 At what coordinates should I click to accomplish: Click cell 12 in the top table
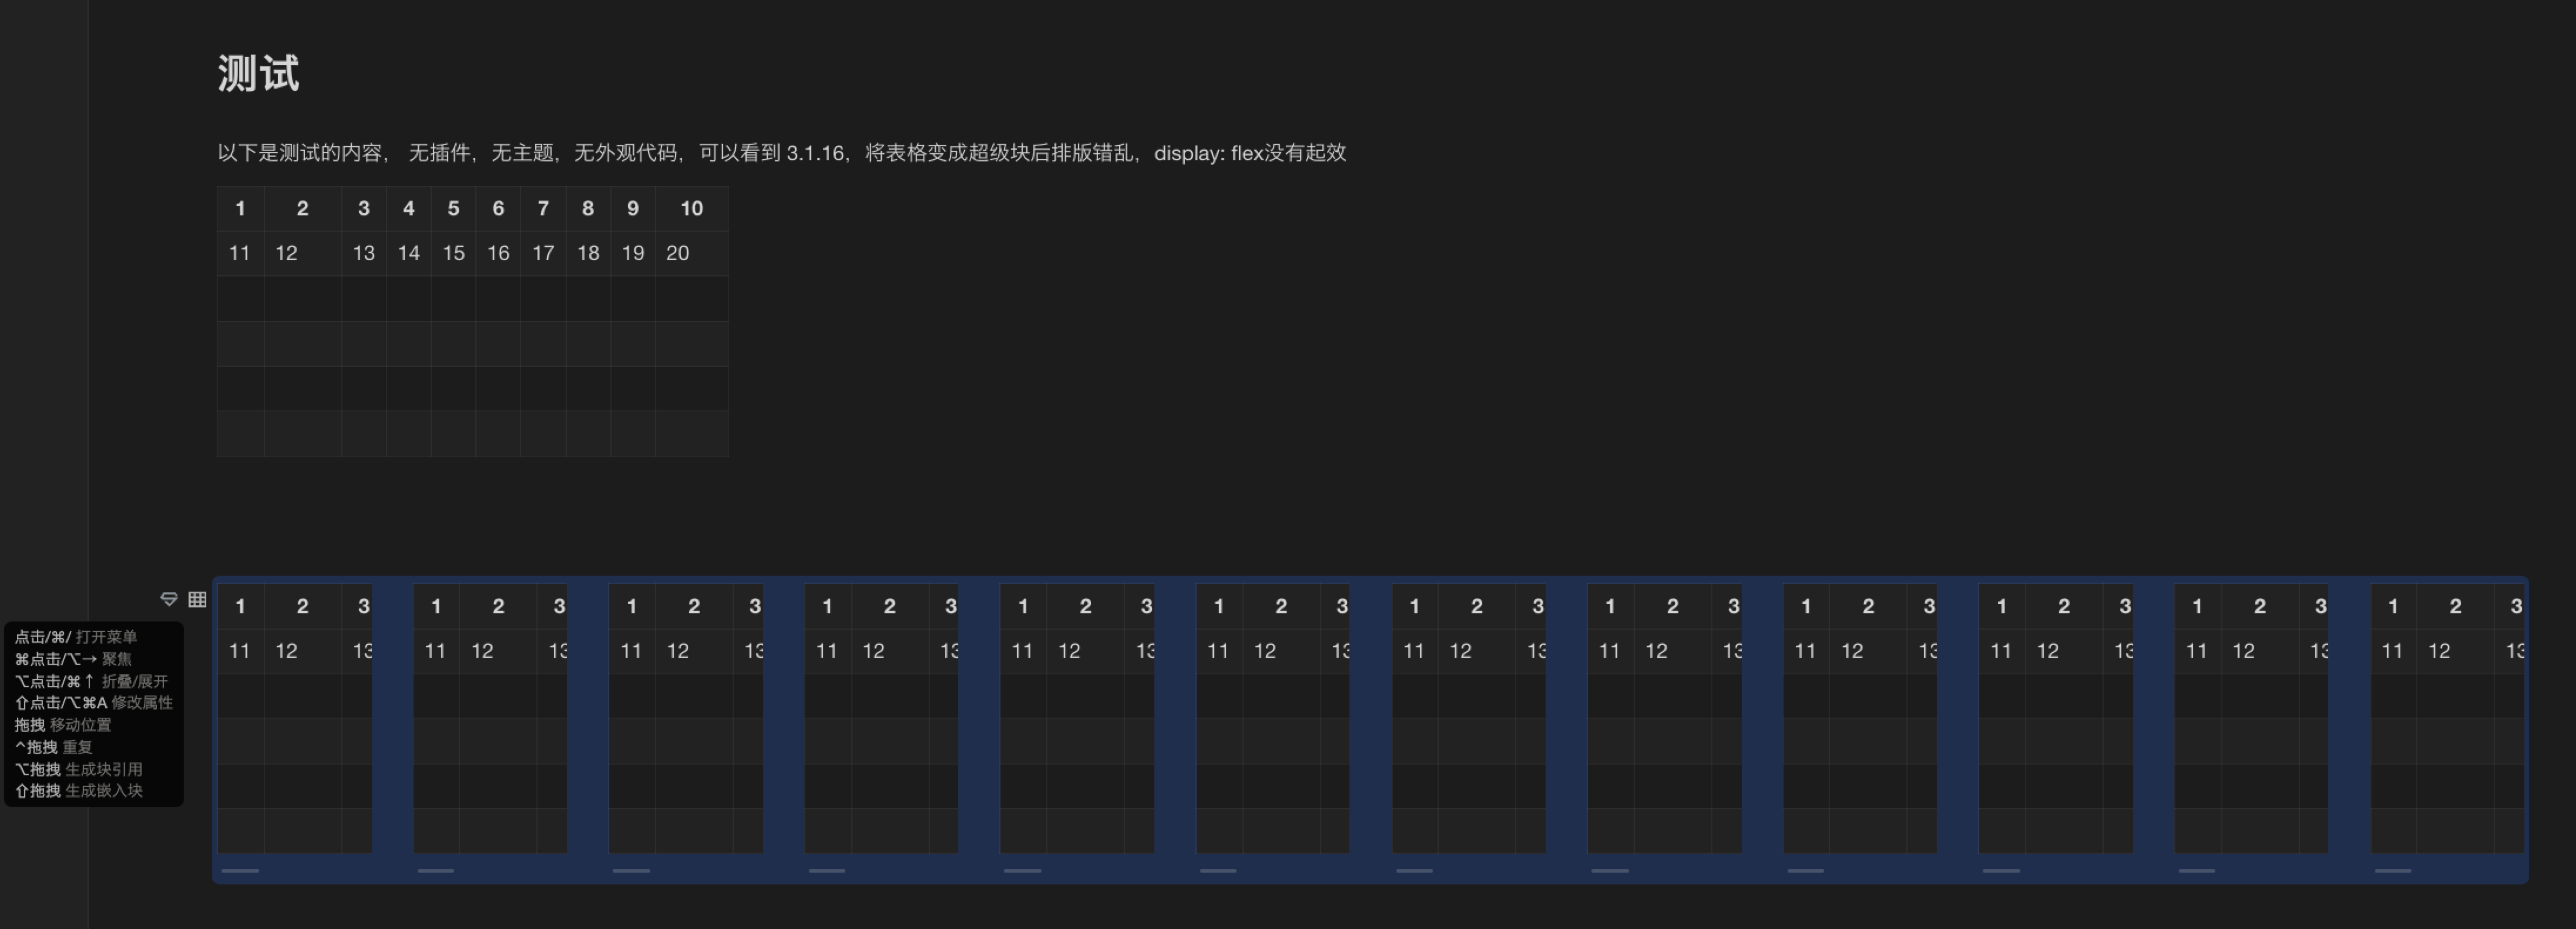click(287, 253)
